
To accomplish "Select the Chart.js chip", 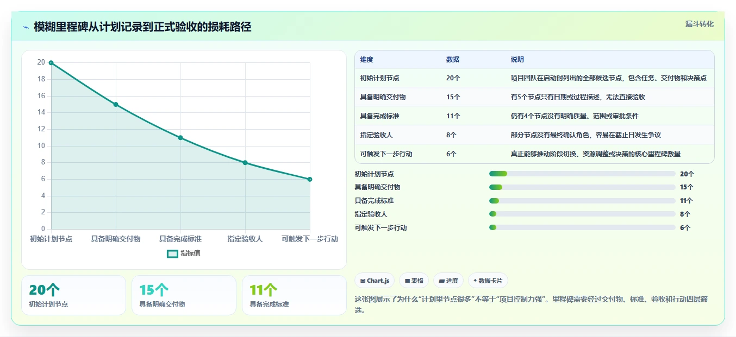I will (375, 281).
